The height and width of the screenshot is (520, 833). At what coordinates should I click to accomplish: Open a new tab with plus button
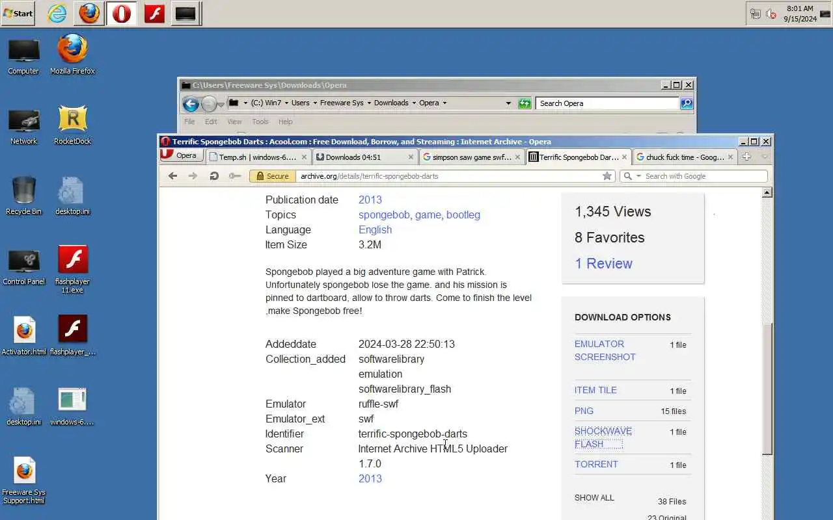pos(746,157)
